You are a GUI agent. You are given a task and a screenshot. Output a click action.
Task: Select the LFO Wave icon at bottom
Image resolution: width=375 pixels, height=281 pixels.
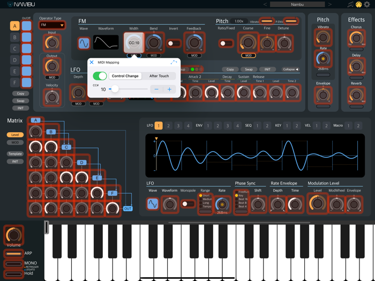pyautogui.click(x=153, y=204)
